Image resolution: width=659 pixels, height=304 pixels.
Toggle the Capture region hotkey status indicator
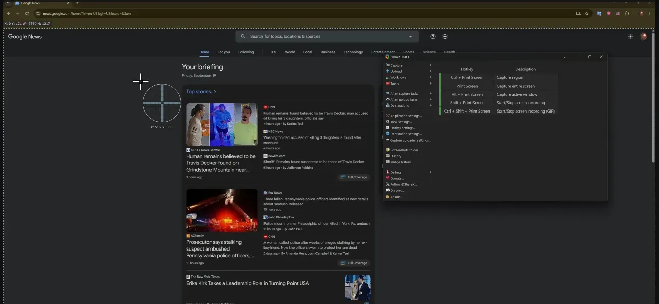(x=441, y=77)
